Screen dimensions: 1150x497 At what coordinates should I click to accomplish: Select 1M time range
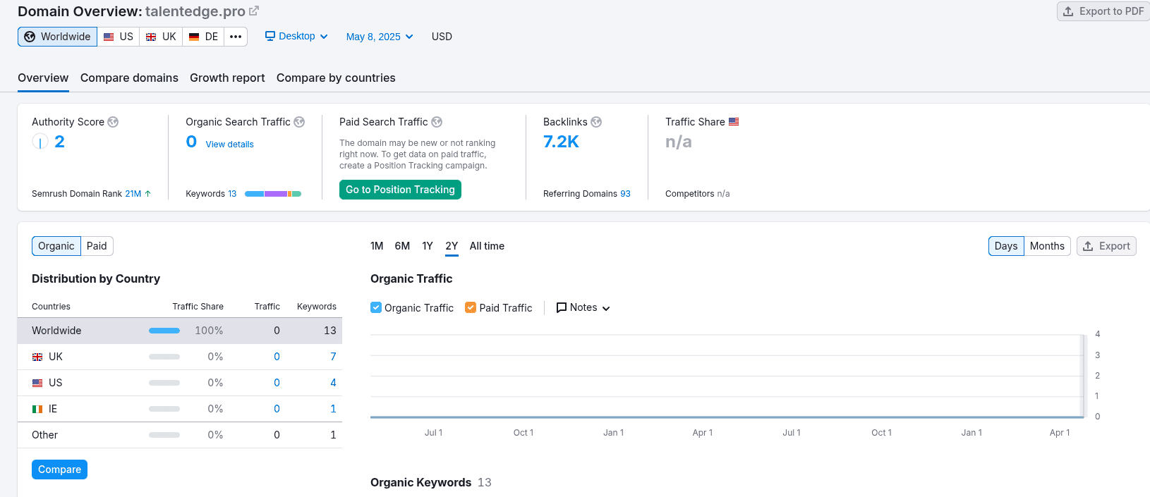[x=377, y=246]
